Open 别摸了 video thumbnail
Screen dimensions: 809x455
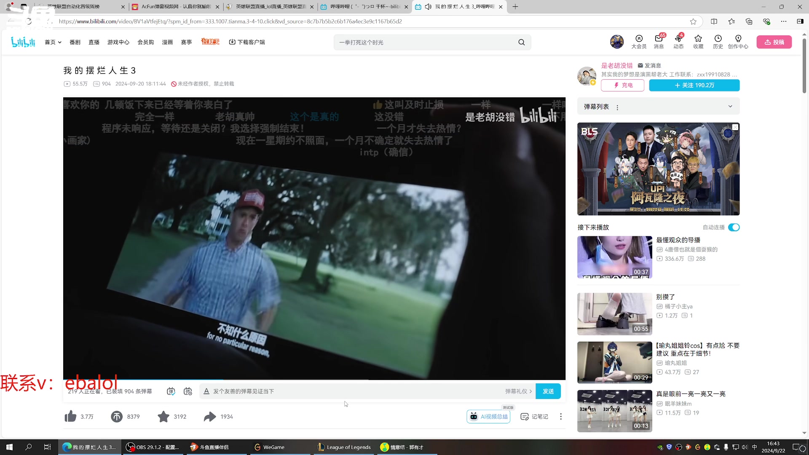pos(614,314)
